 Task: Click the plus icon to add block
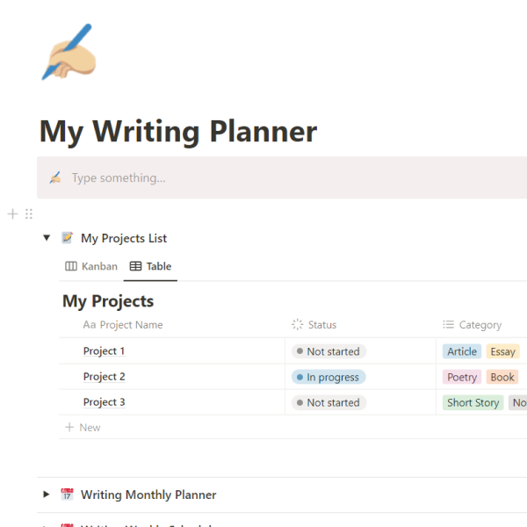tap(12, 213)
